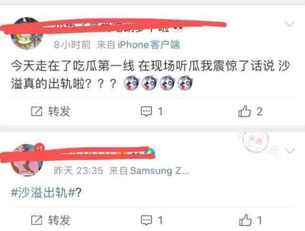Click the repost icon on the second post
This screenshot has height=231, width=305.
pos(37,220)
